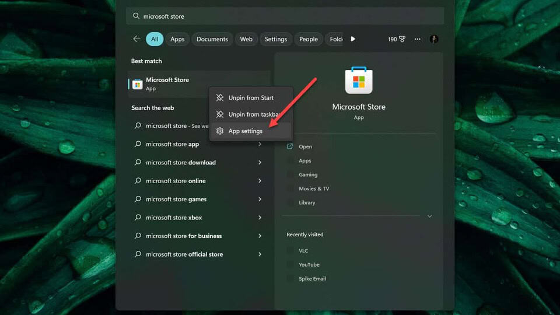560x315 pixels.
Task: Expand chevron for microsoft store official store
Action: coord(260,254)
